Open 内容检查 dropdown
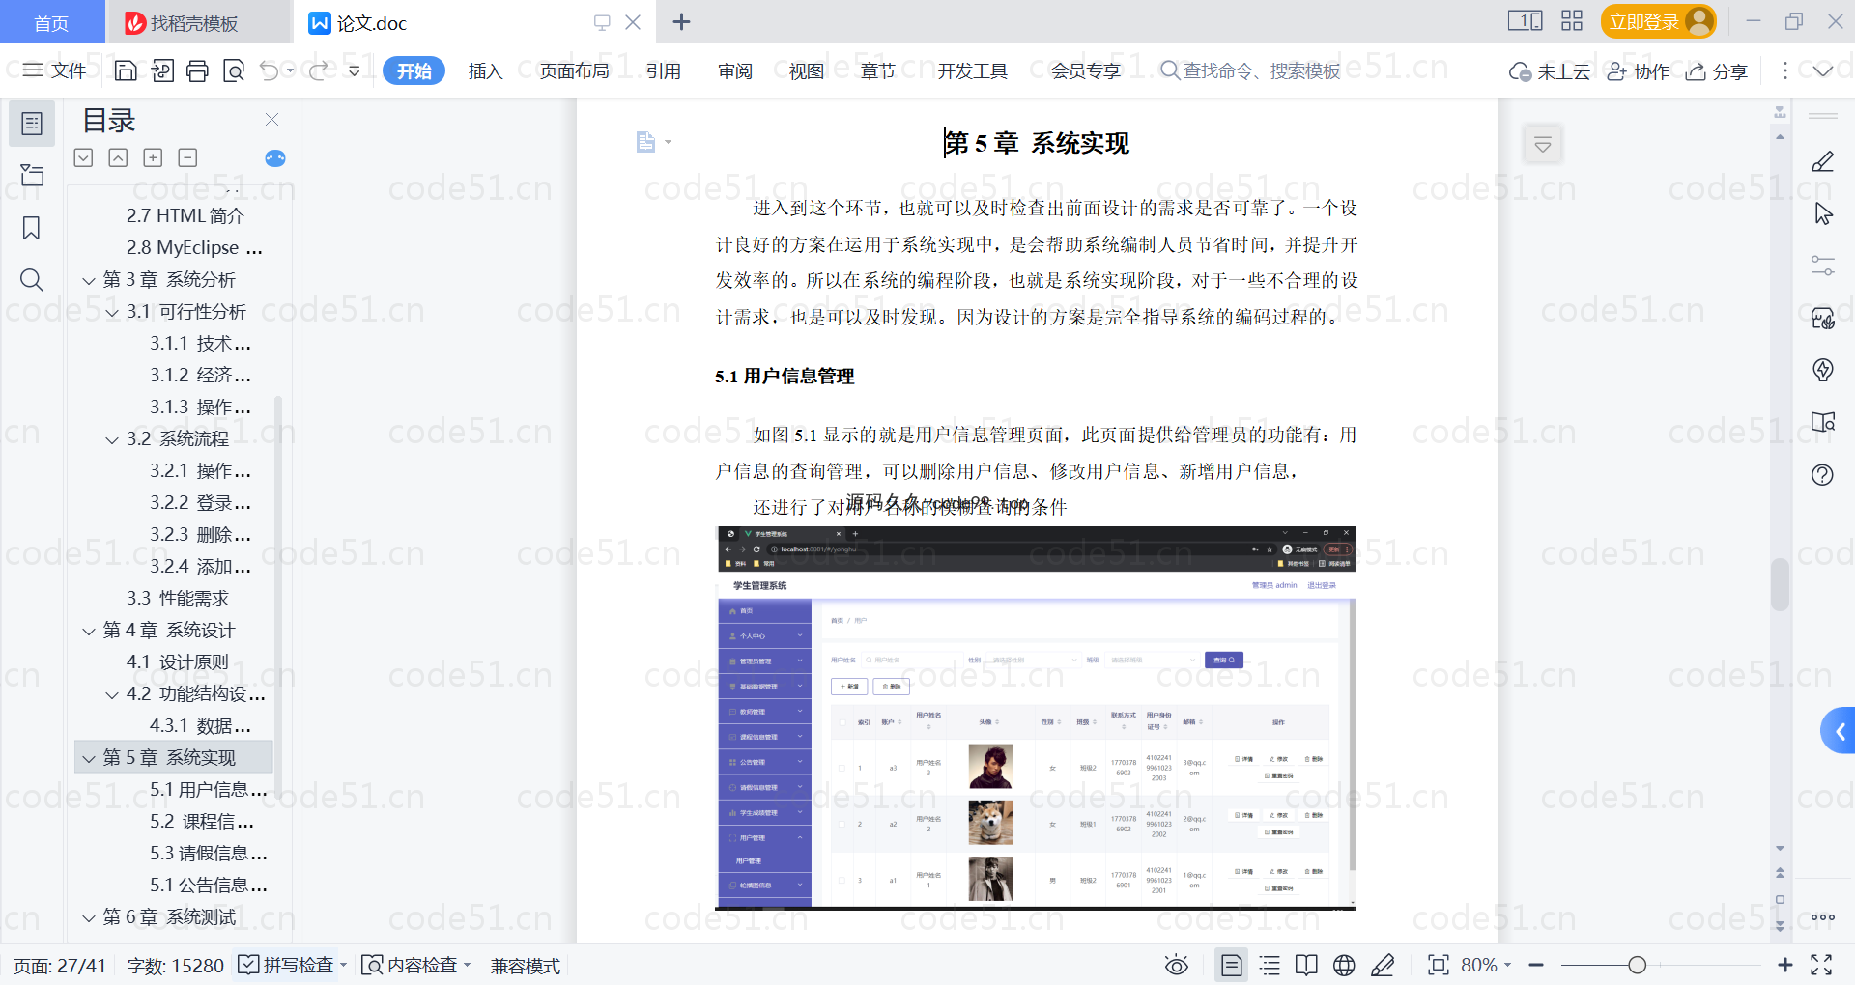Screen dimensions: 1855x985 [415, 965]
